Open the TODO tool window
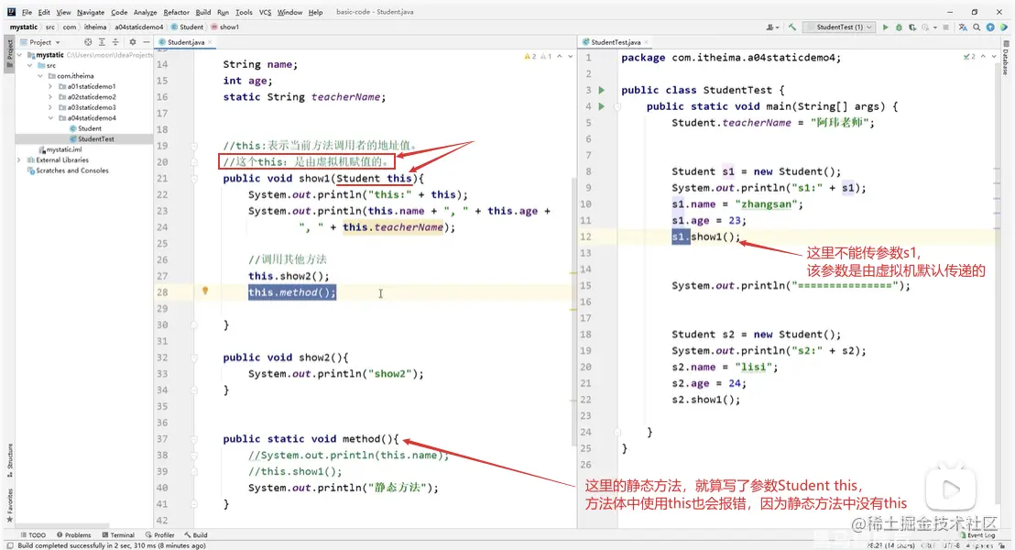1015x550 pixels. click(33, 535)
